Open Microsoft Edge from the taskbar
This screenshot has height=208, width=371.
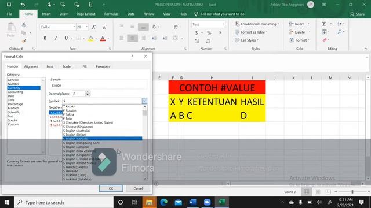pyautogui.click(x=163, y=202)
